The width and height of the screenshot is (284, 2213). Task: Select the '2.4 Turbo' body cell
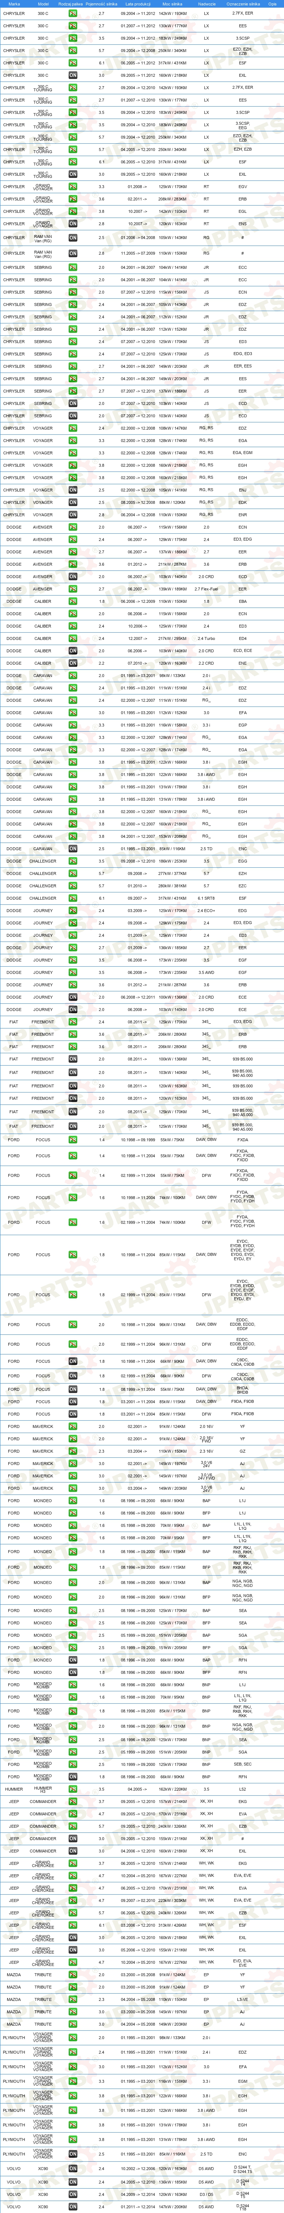[x=206, y=638]
